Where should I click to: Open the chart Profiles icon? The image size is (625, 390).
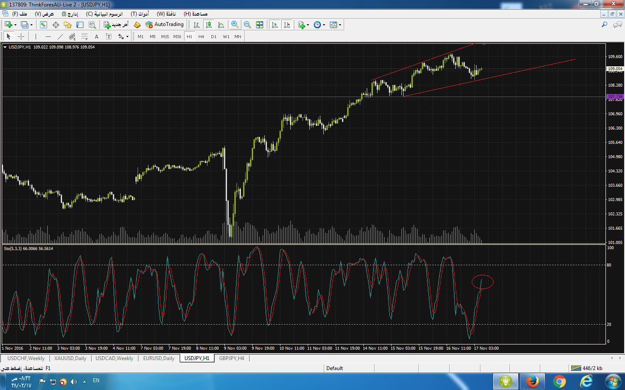pos(24,25)
